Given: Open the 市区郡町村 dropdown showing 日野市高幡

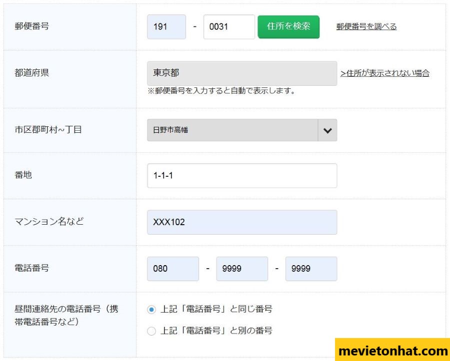Looking at the screenshot, I should 232,130.
